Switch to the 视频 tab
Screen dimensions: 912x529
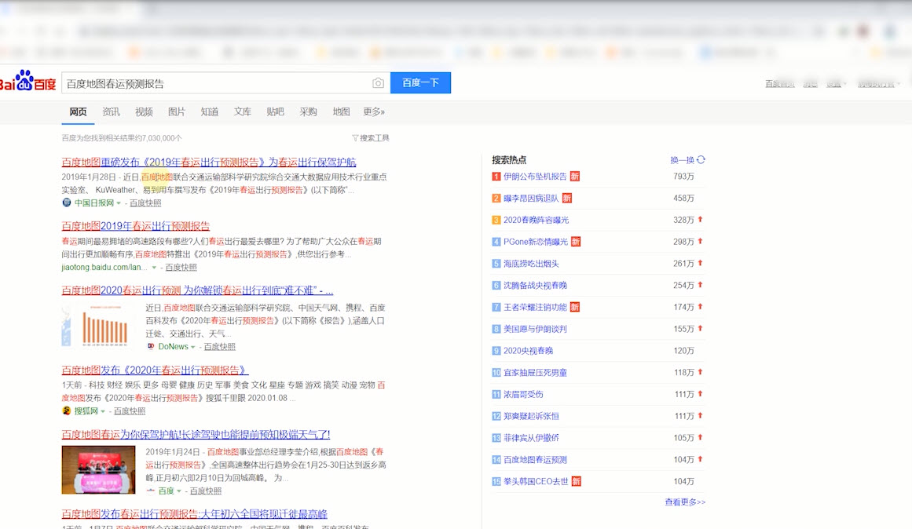coord(144,111)
